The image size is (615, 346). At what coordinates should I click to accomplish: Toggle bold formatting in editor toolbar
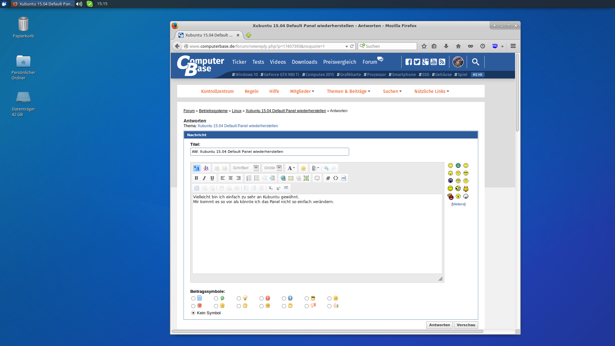[x=196, y=178]
